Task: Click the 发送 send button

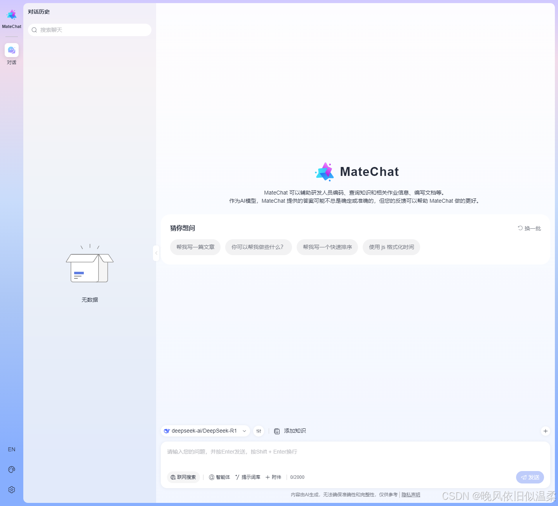Action: 530,477
